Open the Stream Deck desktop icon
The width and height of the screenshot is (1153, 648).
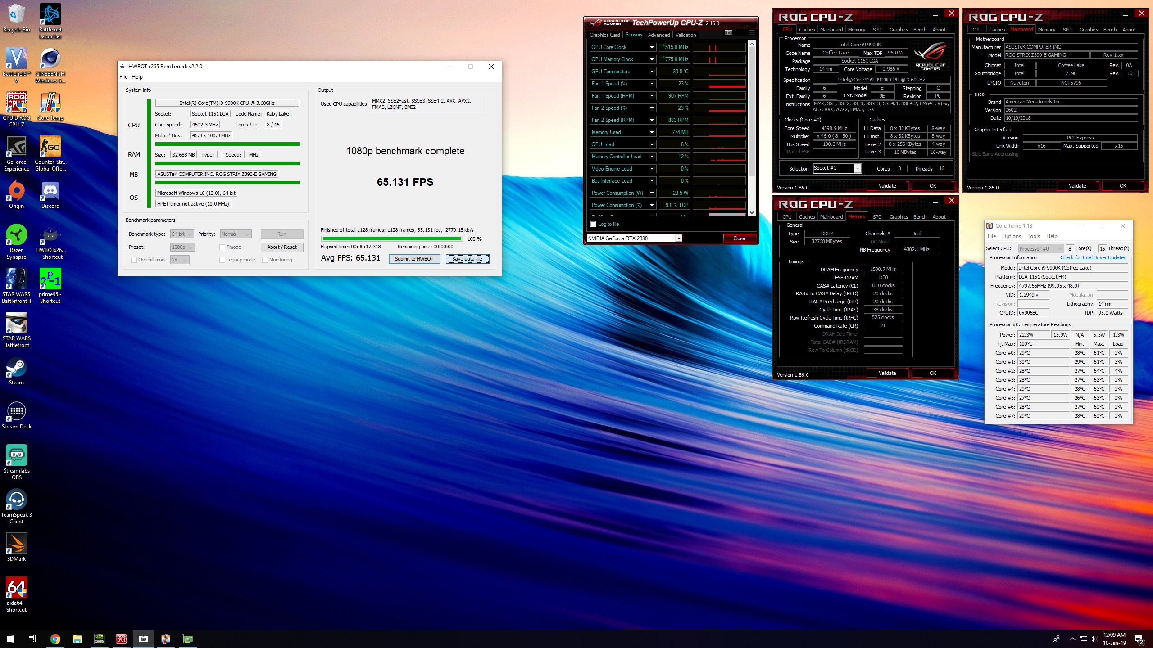17,415
